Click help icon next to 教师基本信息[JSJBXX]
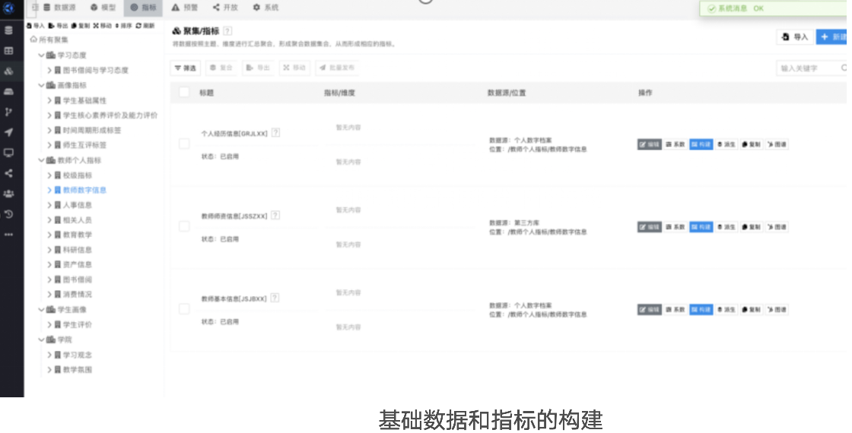852x433 pixels. [275, 298]
